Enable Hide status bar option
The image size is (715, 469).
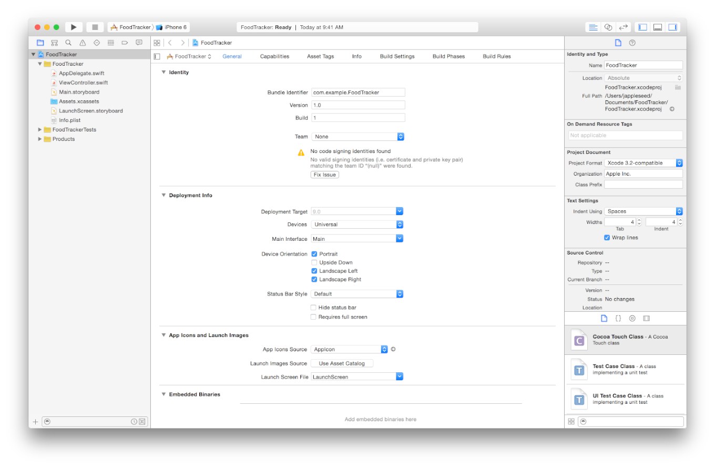pyautogui.click(x=314, y=308)
